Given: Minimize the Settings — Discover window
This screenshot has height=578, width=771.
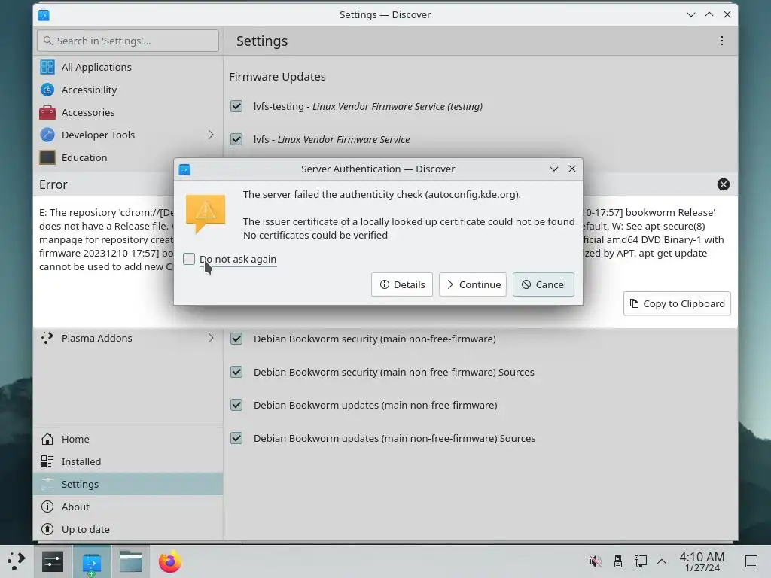Looking at the screenshot, I should 691,14.
